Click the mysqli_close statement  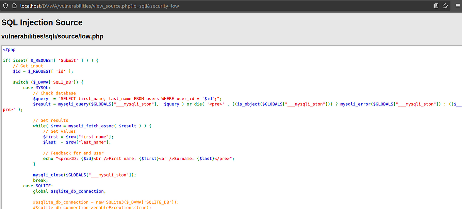pyautogui.click(x=84, y=175)
